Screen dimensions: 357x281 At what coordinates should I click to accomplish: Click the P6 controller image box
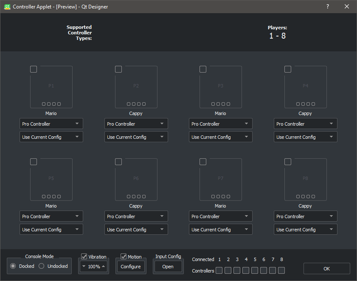(x=136, y=180)
